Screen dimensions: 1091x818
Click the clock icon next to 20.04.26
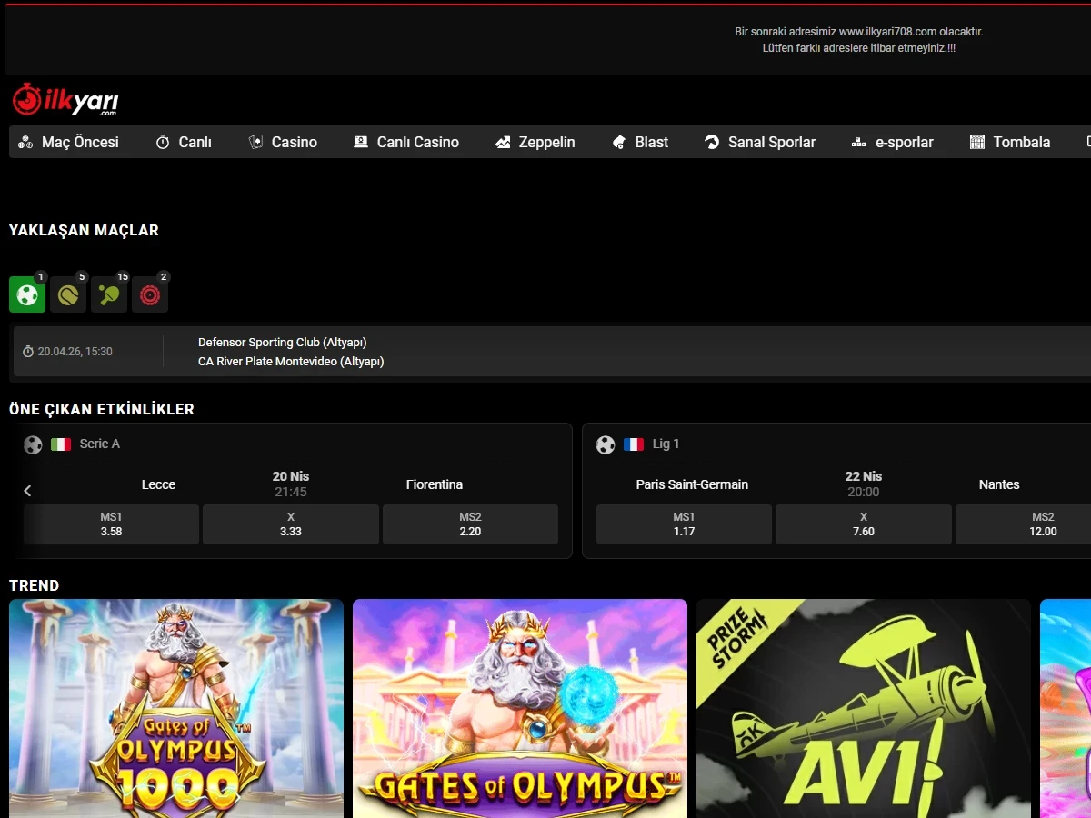pos(28,352)
